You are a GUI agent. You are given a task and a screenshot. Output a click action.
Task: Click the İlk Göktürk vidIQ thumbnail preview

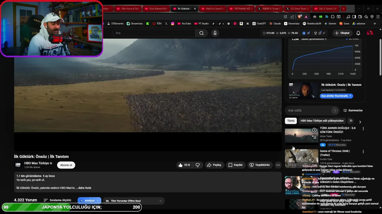303,91
